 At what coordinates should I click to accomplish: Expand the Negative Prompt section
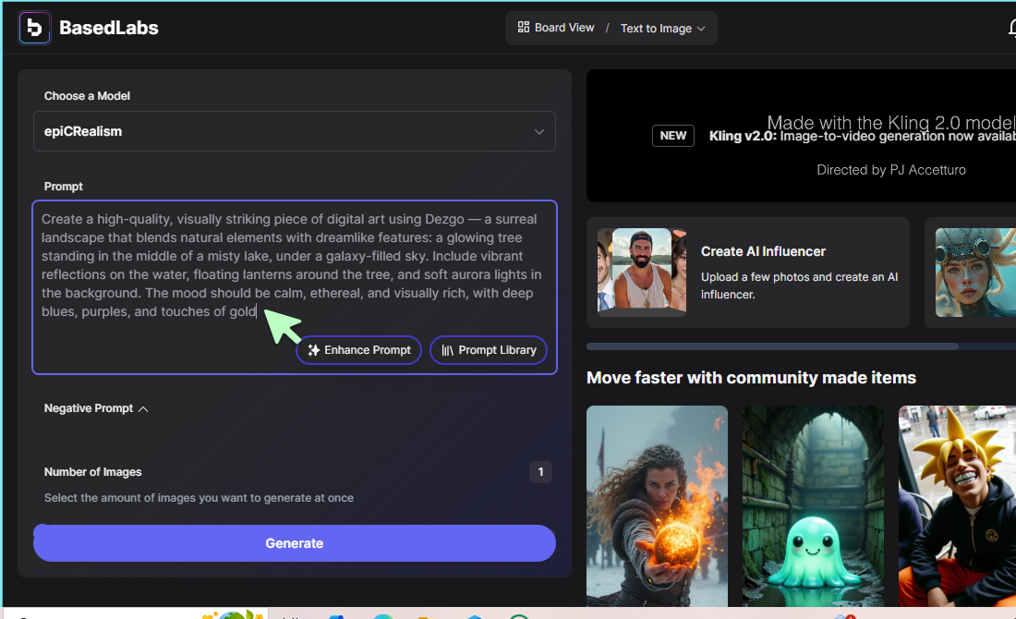pyautogui.click(x=96, y=408)
